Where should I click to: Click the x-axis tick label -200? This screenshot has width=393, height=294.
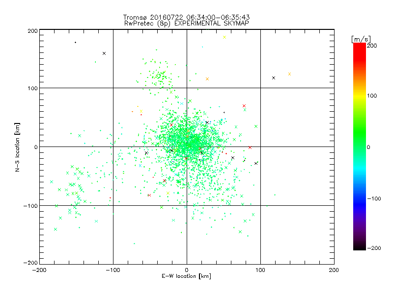39,270
